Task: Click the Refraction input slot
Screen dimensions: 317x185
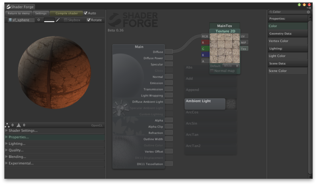Action: pyautogui.click(x=169, y=133)
